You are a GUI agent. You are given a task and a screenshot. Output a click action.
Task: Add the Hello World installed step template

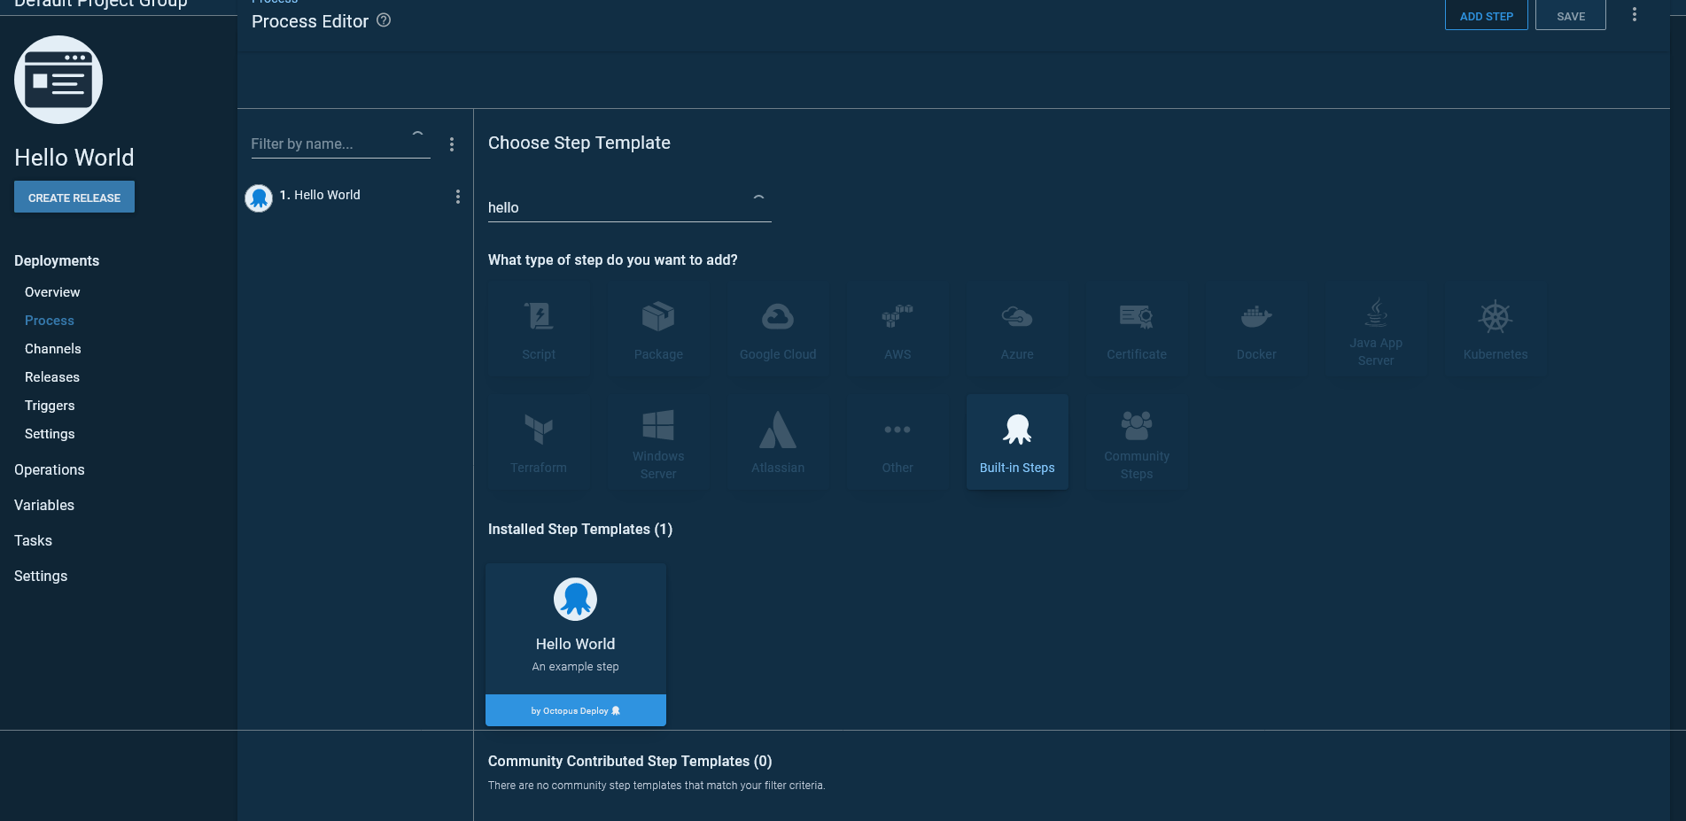pos(576,644)
